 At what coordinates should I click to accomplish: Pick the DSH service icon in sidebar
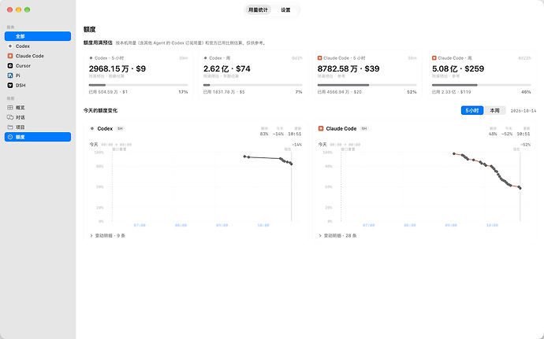point(10,85)
